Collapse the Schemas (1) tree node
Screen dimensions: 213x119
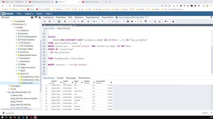pyautogui.click(x=12, y=24)
